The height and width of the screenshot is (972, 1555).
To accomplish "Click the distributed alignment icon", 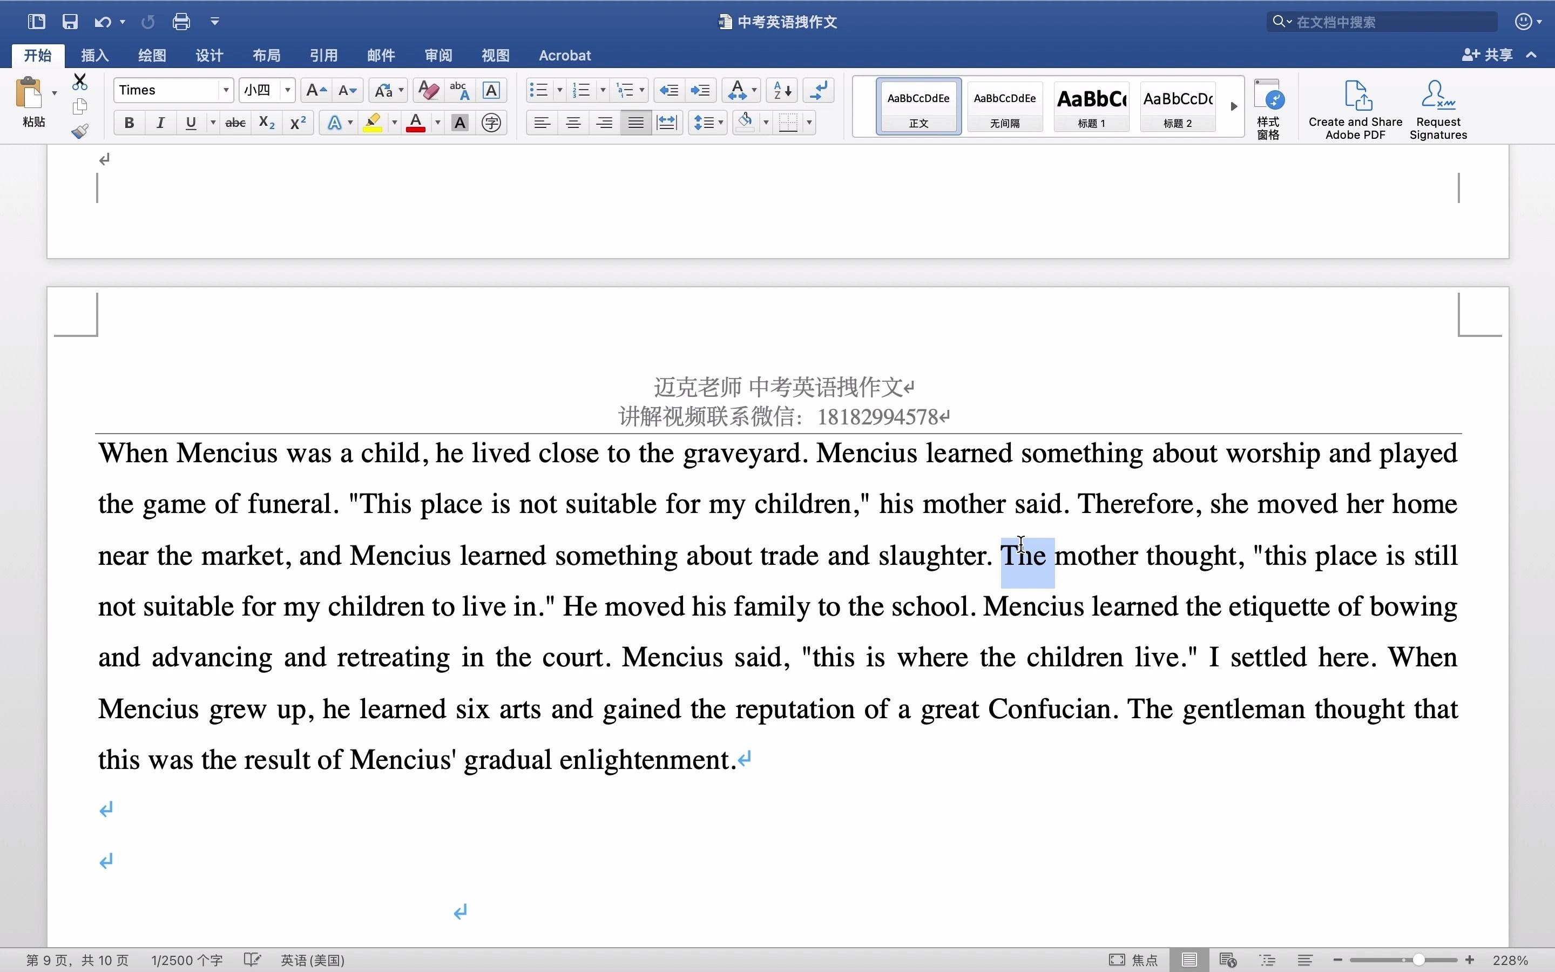I will 667,123.
